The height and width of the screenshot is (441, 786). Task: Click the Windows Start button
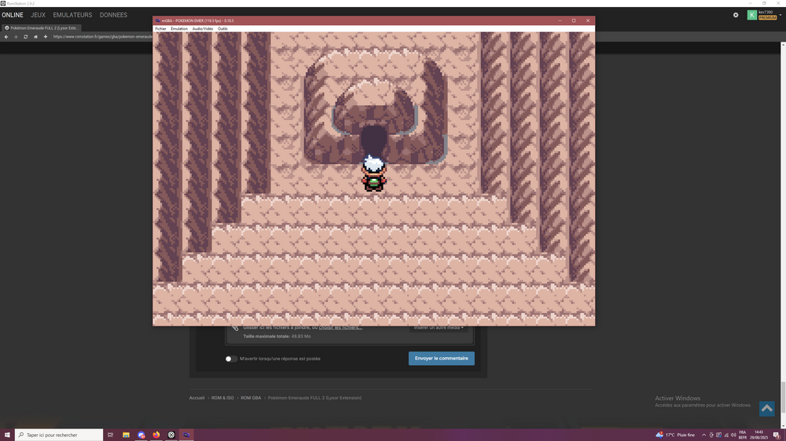click(7, 435)
